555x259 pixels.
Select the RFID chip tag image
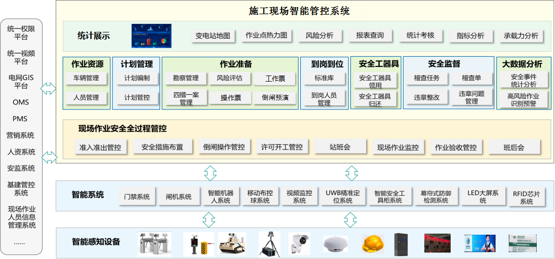523,243
